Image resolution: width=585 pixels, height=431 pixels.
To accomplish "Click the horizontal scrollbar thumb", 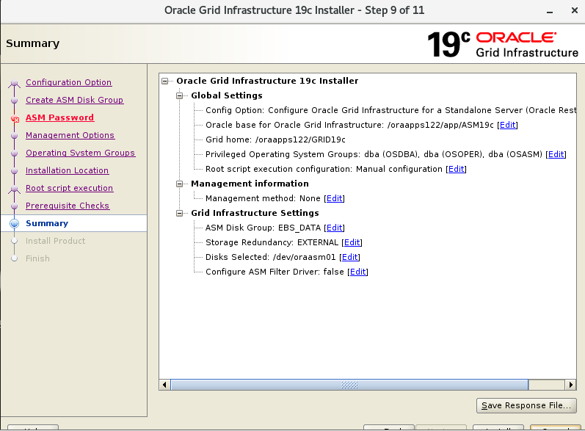I will 349,384.
